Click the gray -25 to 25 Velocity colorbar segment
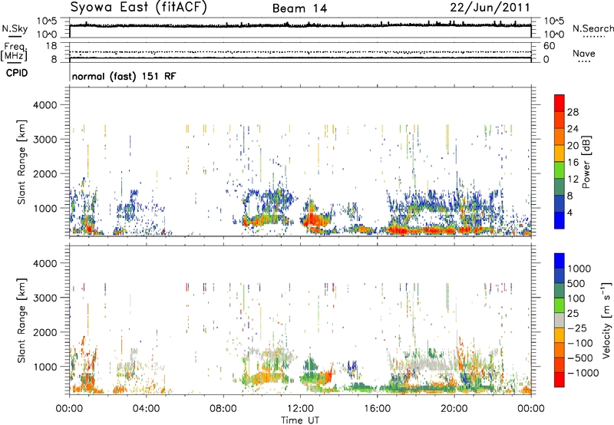Viewport: 614px width, 425px height. (560, 320)
